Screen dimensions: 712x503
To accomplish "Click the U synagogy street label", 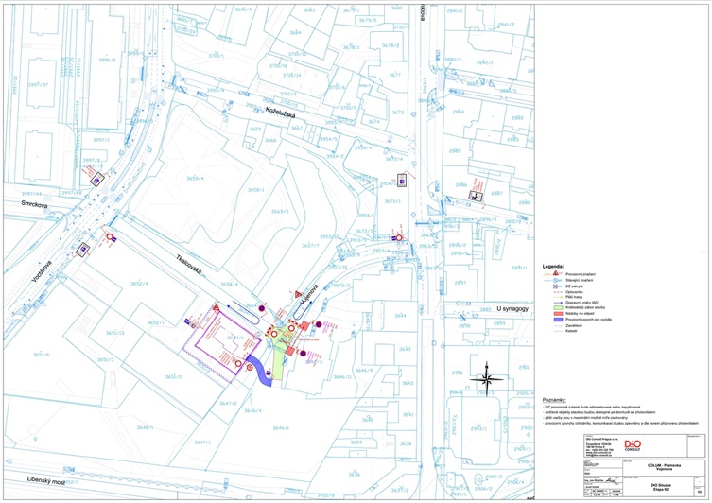I will pyautogui.click(x=512, y=308).
